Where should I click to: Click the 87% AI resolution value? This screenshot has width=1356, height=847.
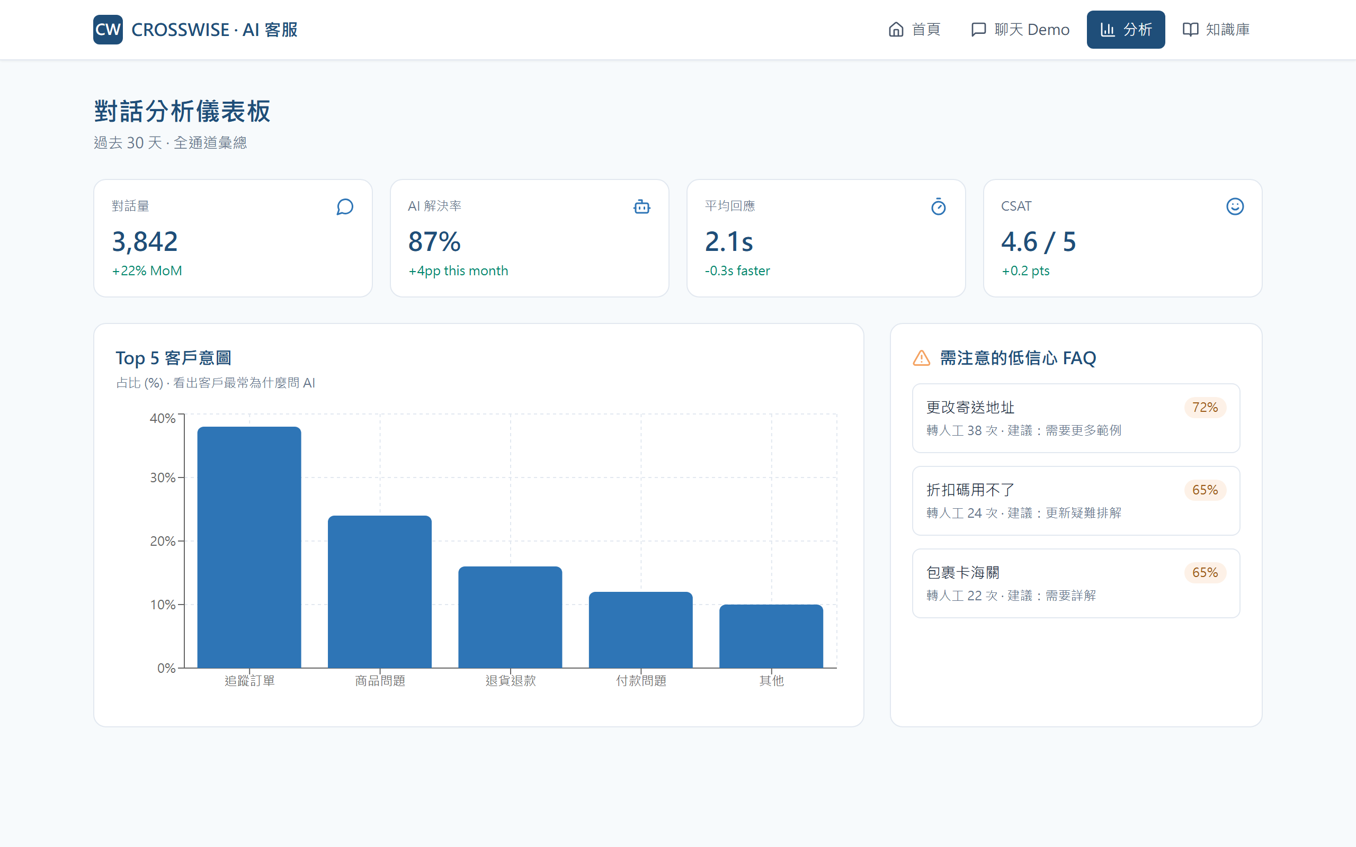click(x=434, y=241)
